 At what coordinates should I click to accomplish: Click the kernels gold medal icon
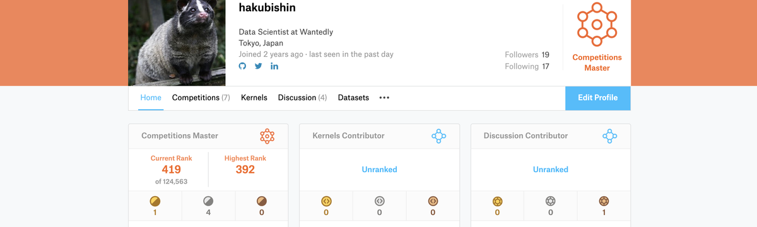pos(326,201)
